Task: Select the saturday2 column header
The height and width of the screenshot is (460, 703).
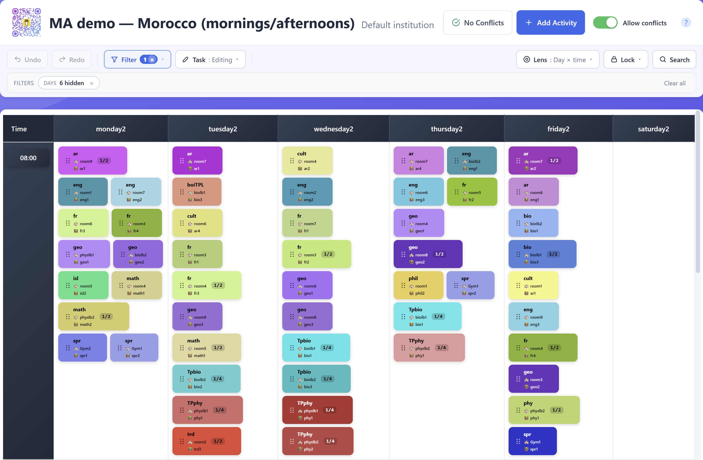Action: 653,129
